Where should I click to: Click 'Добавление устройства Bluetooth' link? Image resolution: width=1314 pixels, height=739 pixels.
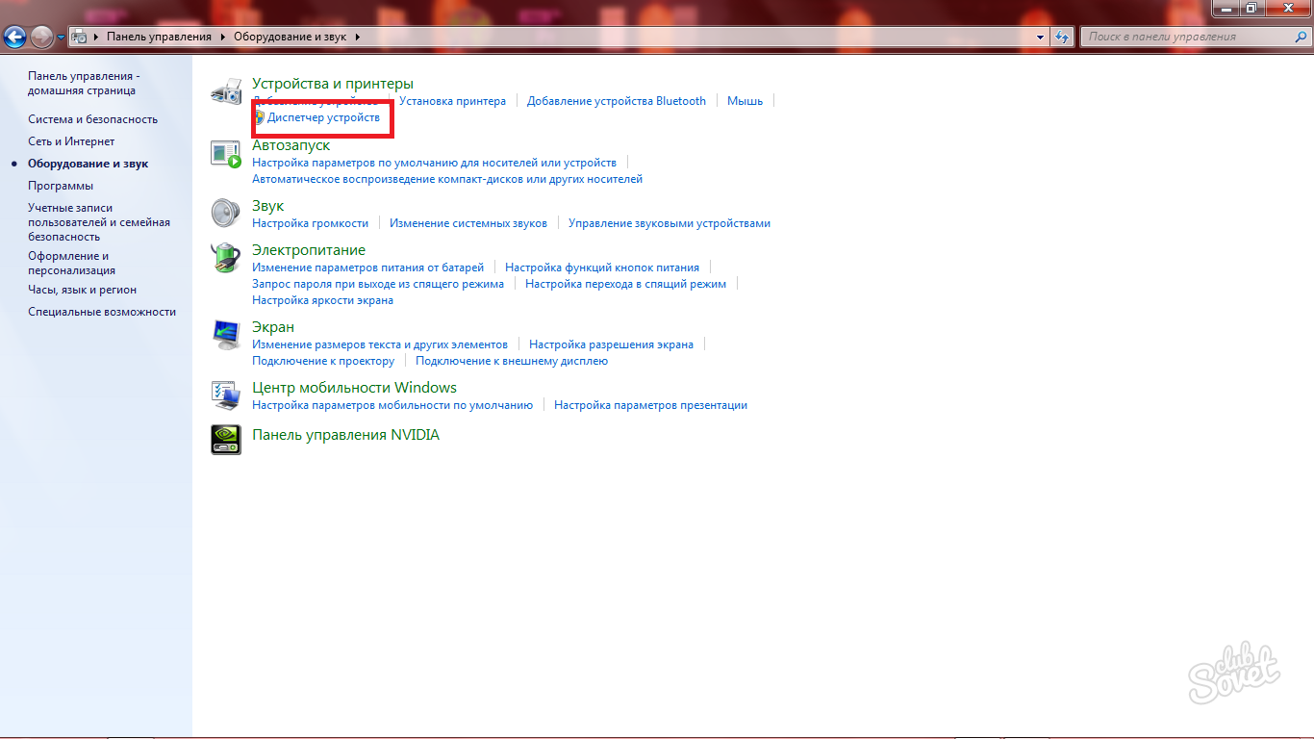616,101
